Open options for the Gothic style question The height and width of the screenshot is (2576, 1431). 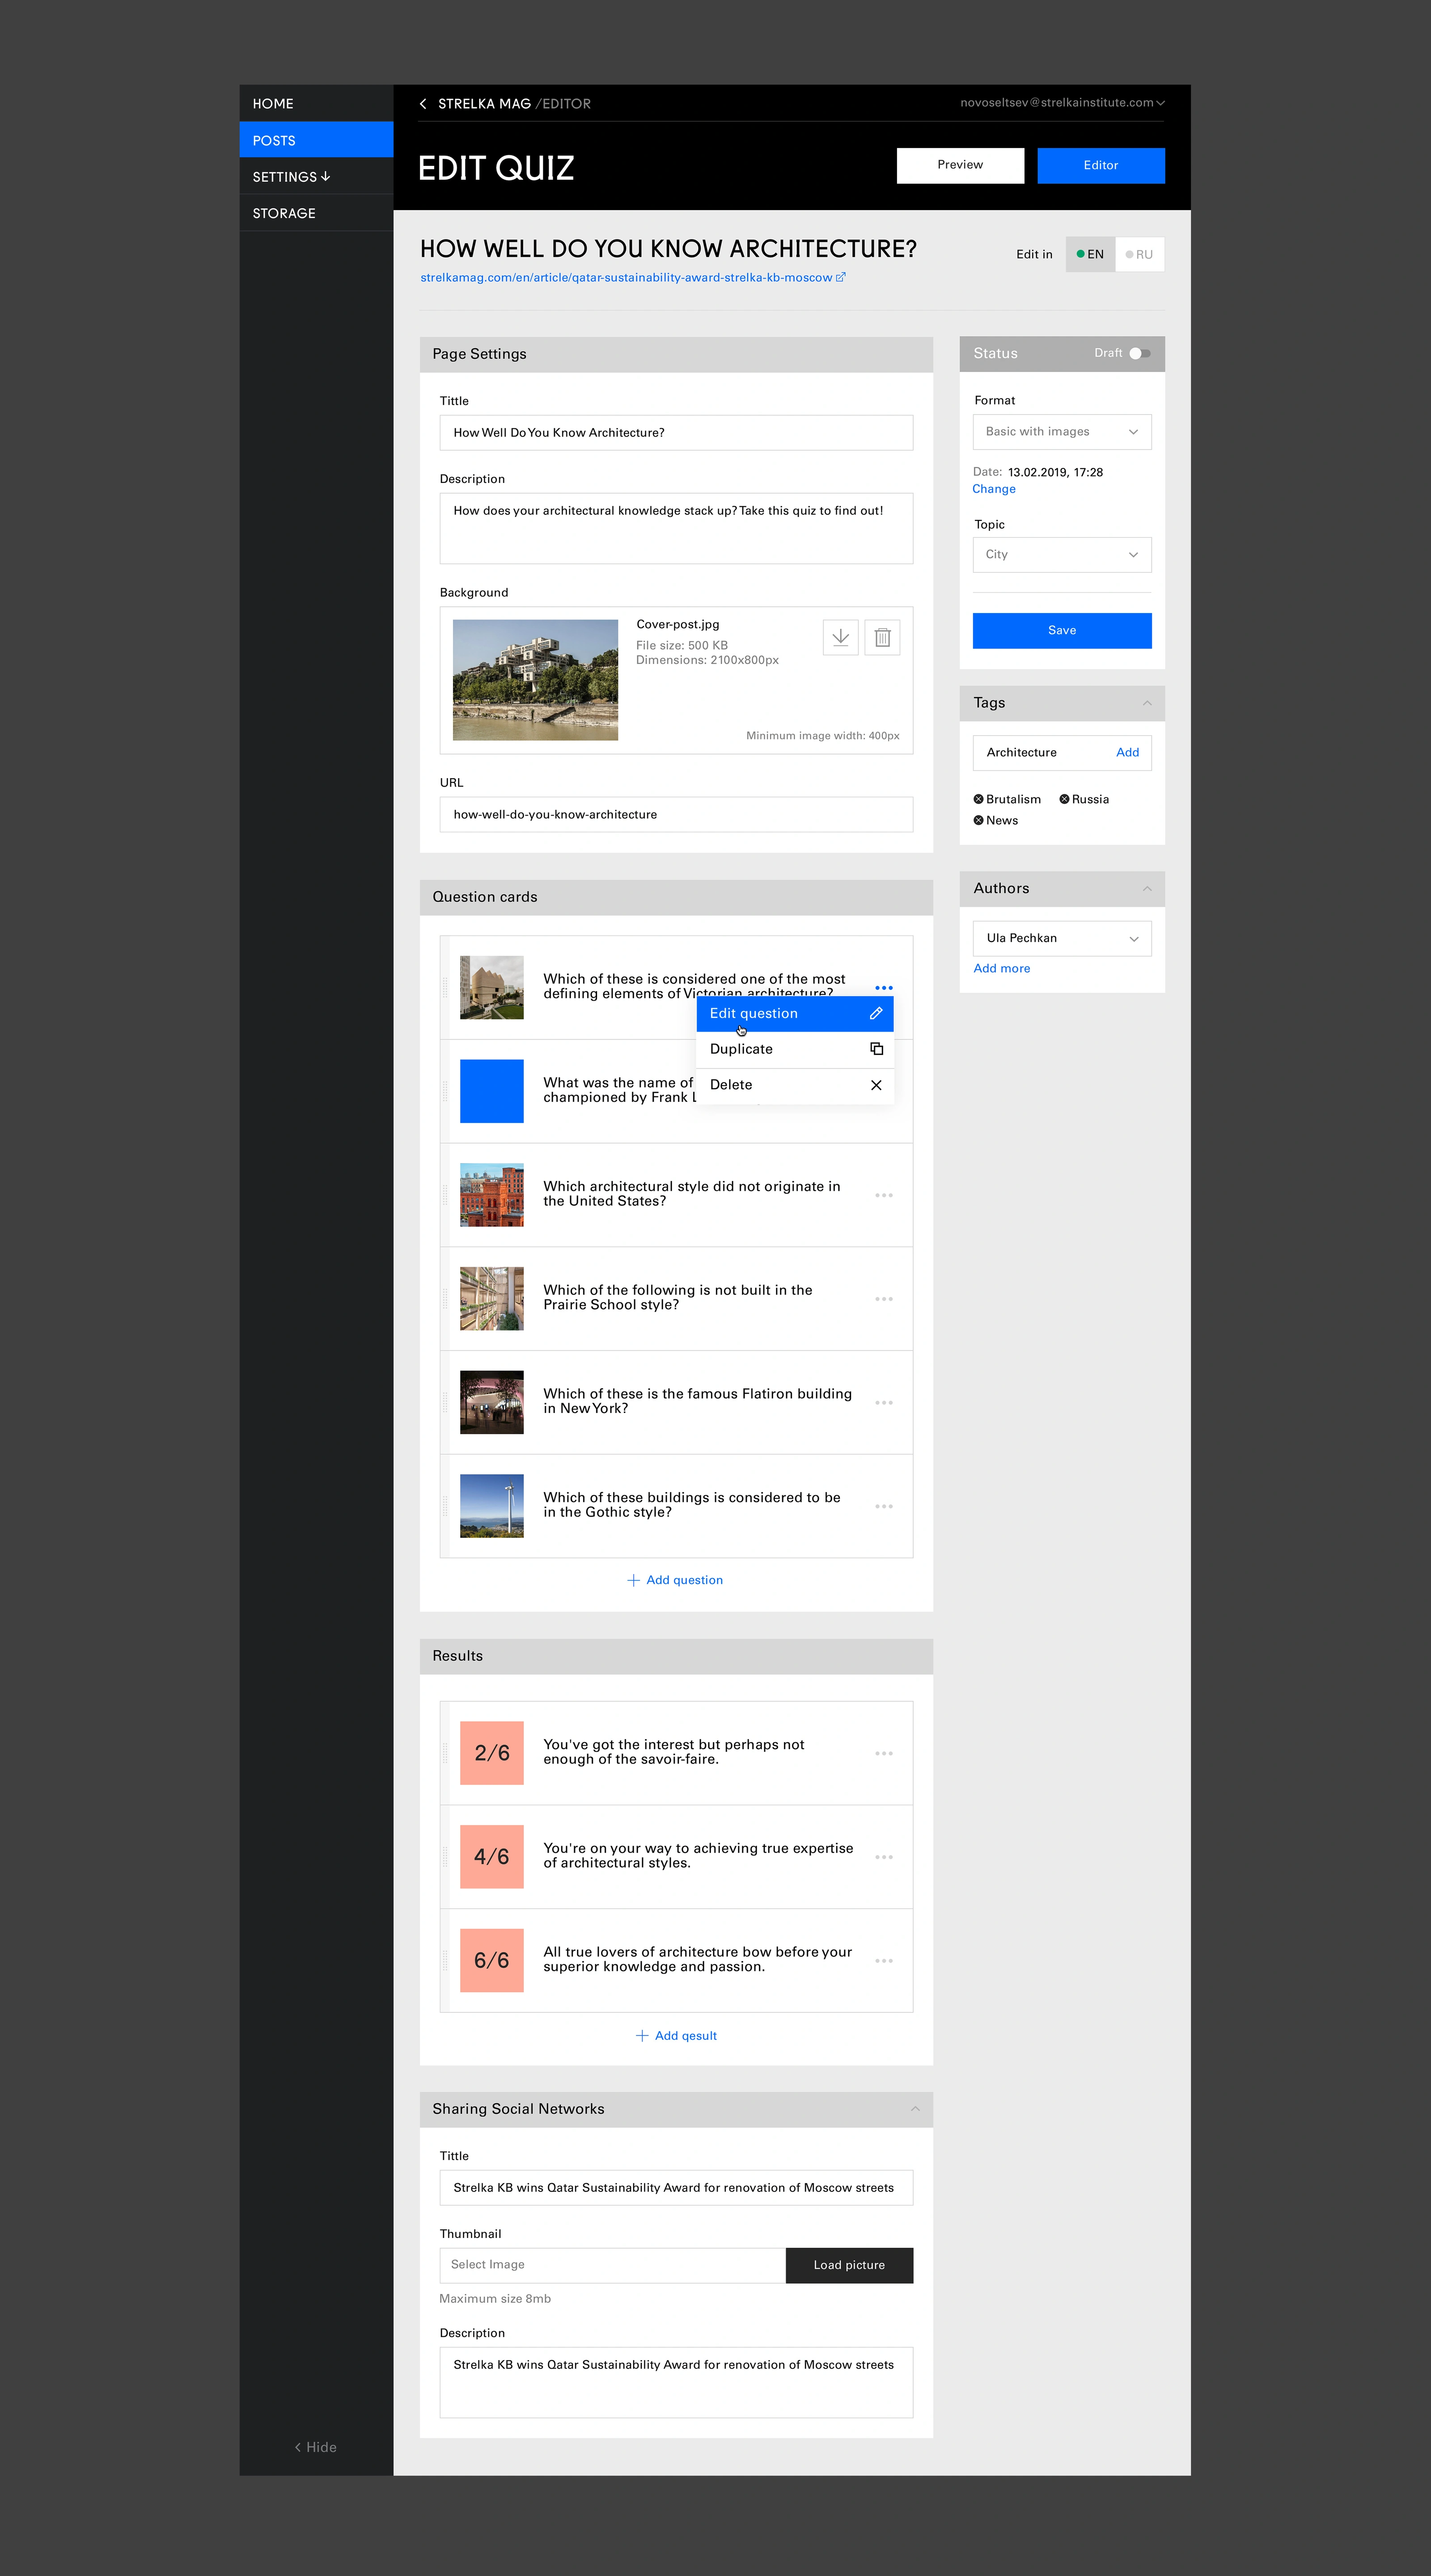[884, 1506]
